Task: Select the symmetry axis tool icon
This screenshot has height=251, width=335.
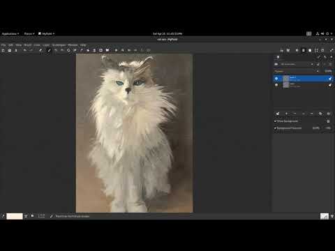Action: (107, 50)
